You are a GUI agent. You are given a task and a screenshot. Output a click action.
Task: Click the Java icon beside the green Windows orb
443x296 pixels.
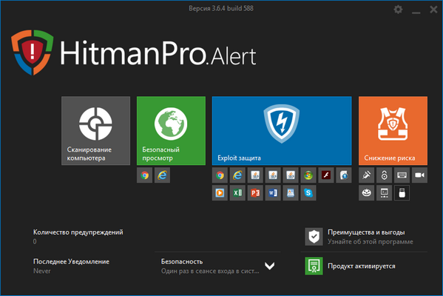pyautogui.click(x=291, y=175)
